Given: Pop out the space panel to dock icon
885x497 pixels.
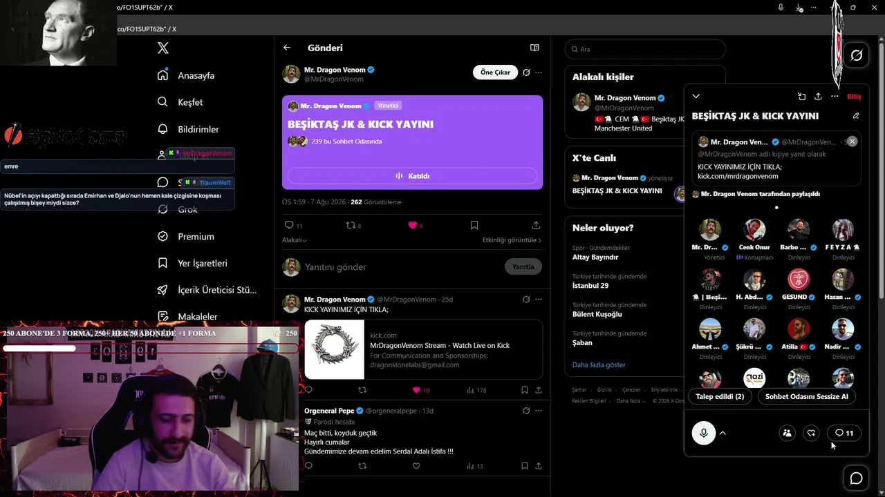Looking at the screenshot, I should click(x=801, y=97).
